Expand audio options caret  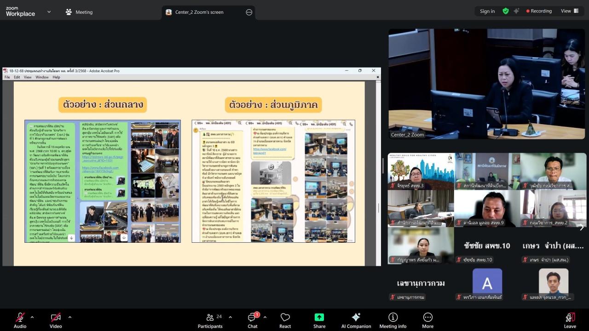[32, 317]
